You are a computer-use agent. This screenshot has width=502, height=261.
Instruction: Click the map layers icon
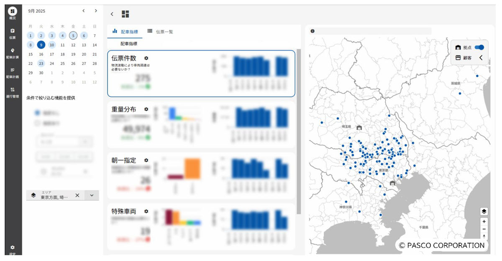484,211
